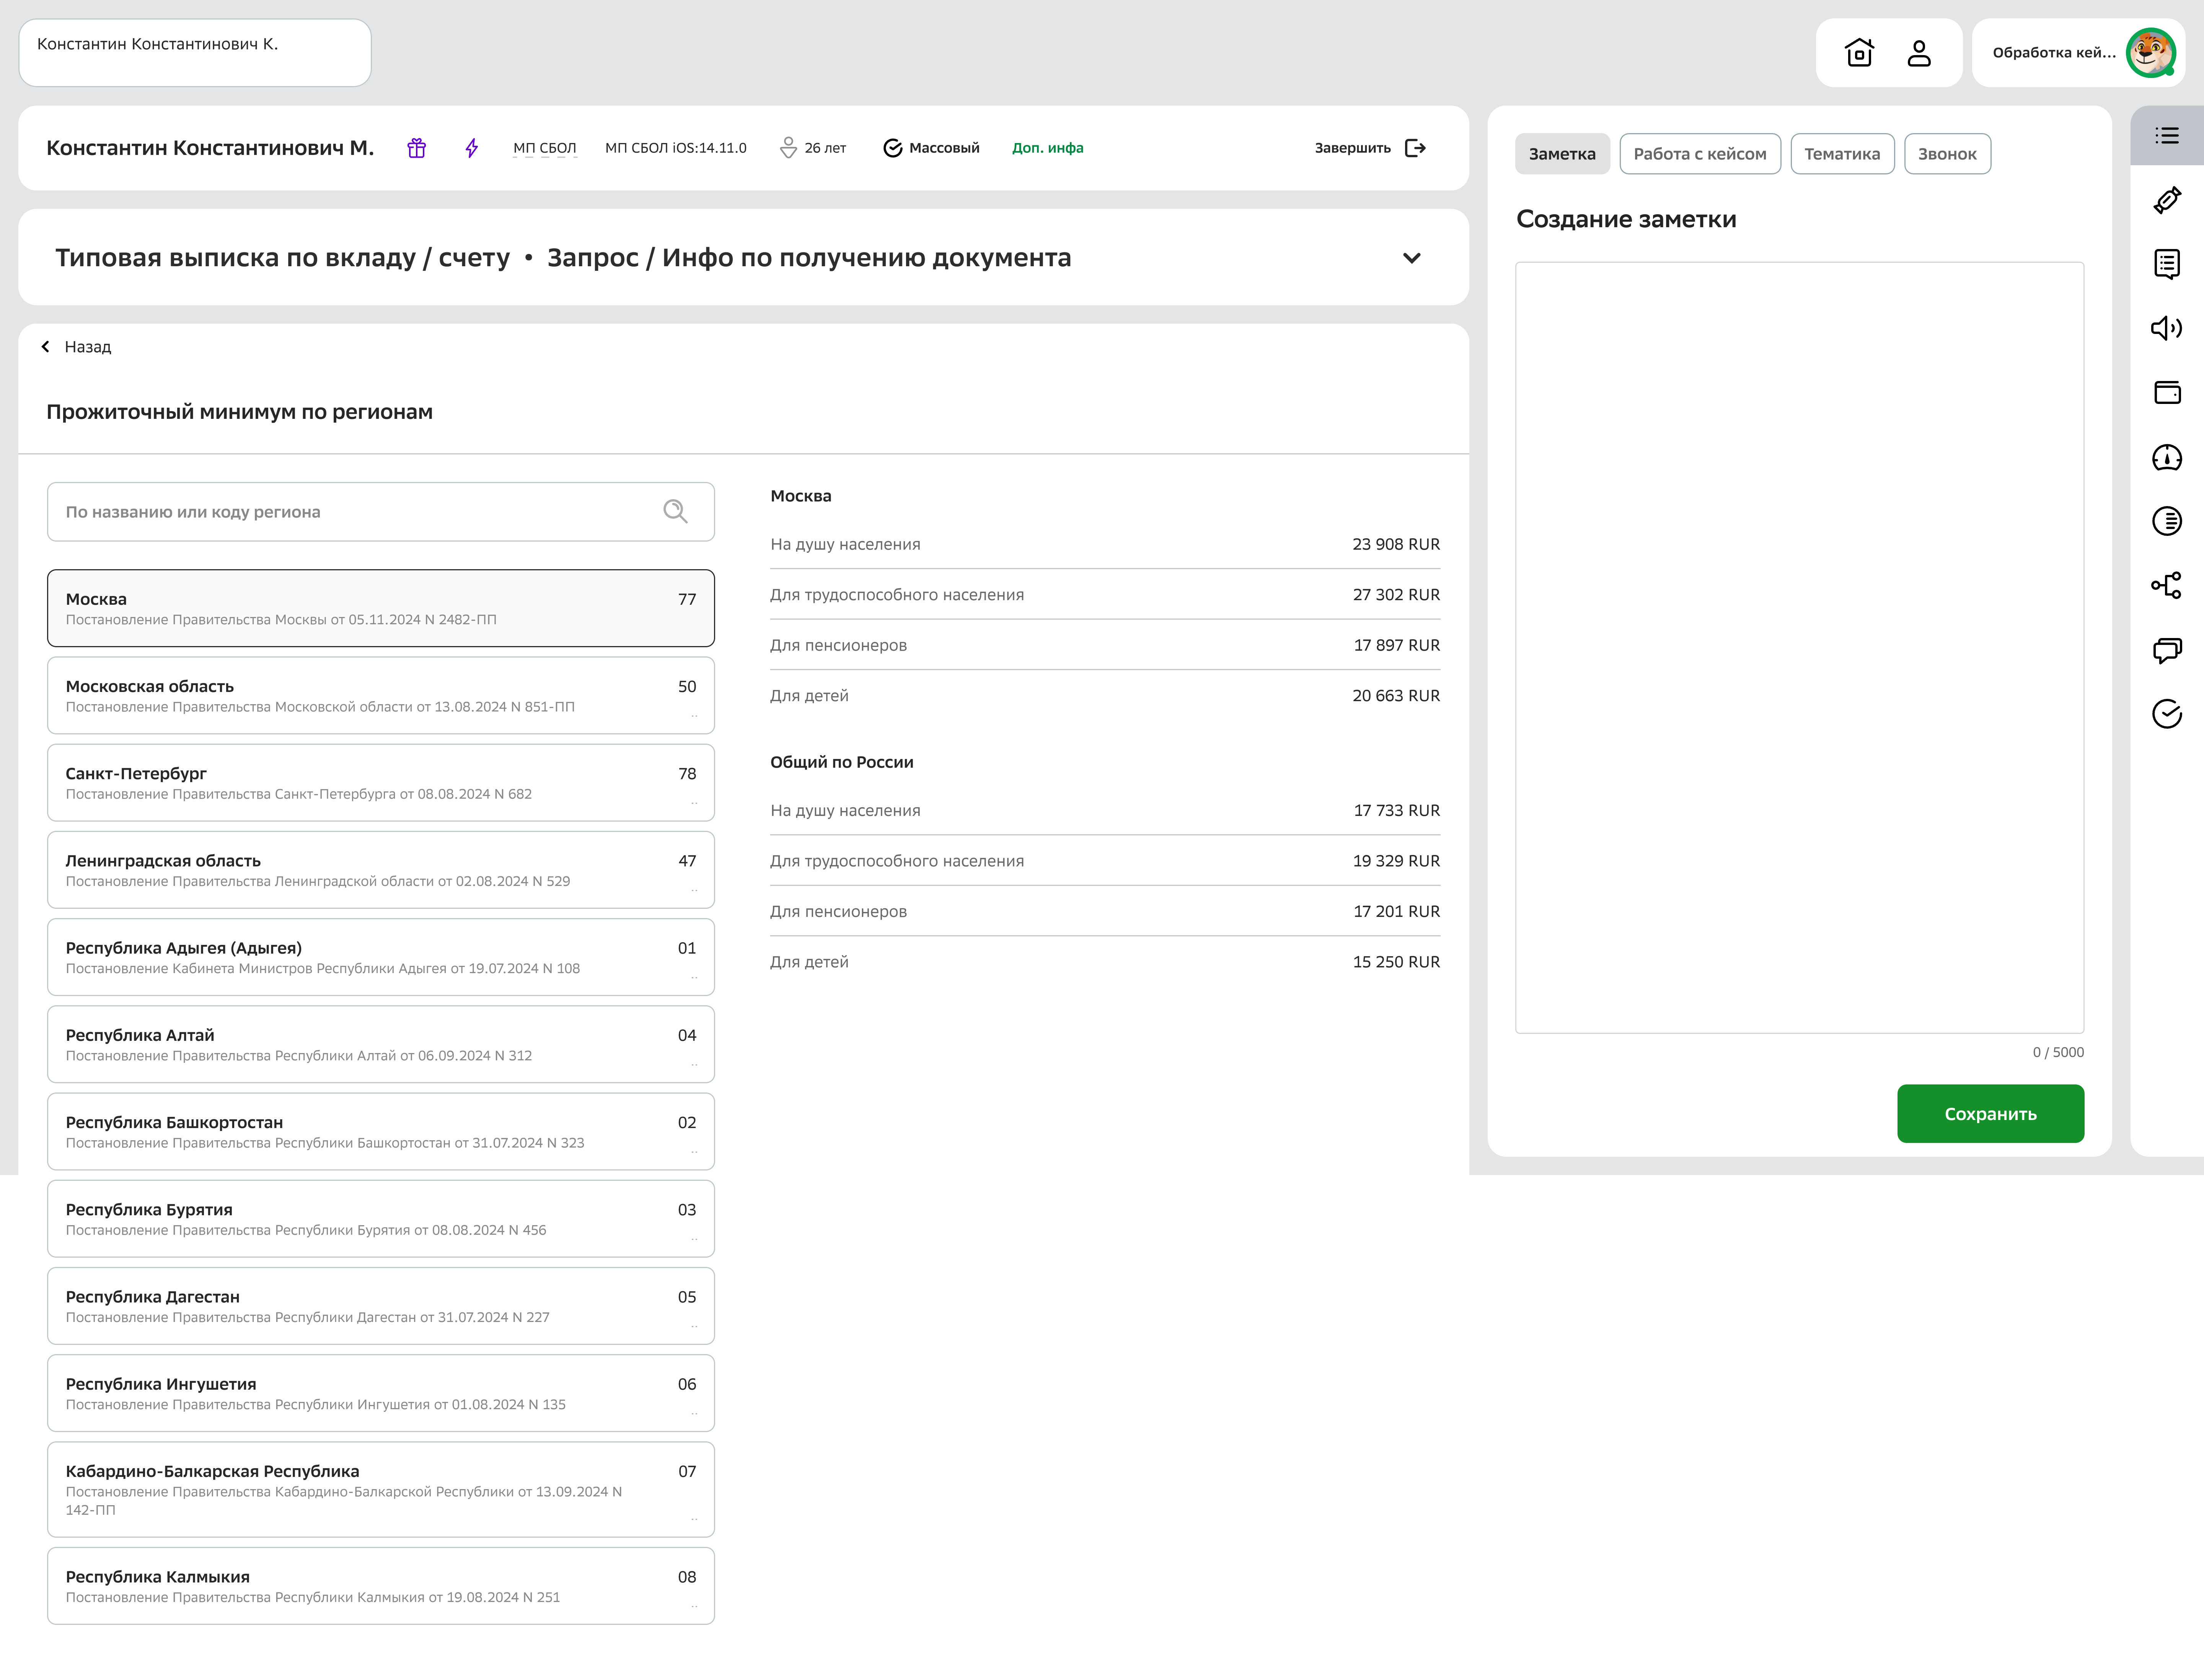
Task: Click the purple gift icon
Action: (x=416, y=148)
